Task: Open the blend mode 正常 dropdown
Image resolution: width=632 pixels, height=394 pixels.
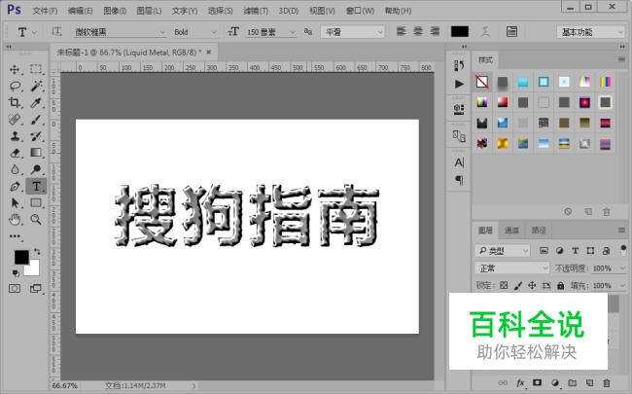Action: click(x=511, y=269)
